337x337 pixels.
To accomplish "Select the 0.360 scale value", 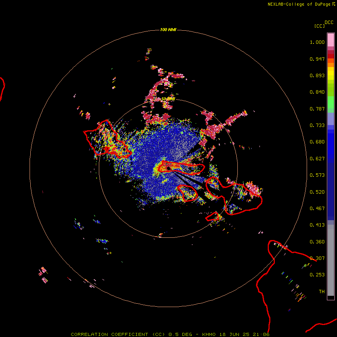I will tap(317, 242).
